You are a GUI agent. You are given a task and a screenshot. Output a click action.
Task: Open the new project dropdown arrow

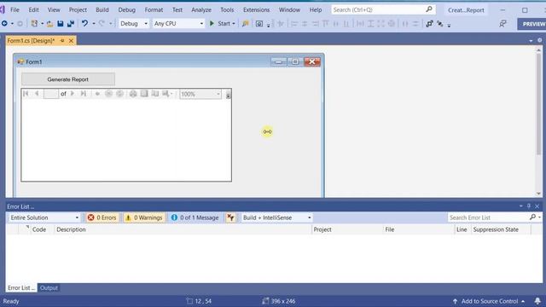tap(42, 24)
